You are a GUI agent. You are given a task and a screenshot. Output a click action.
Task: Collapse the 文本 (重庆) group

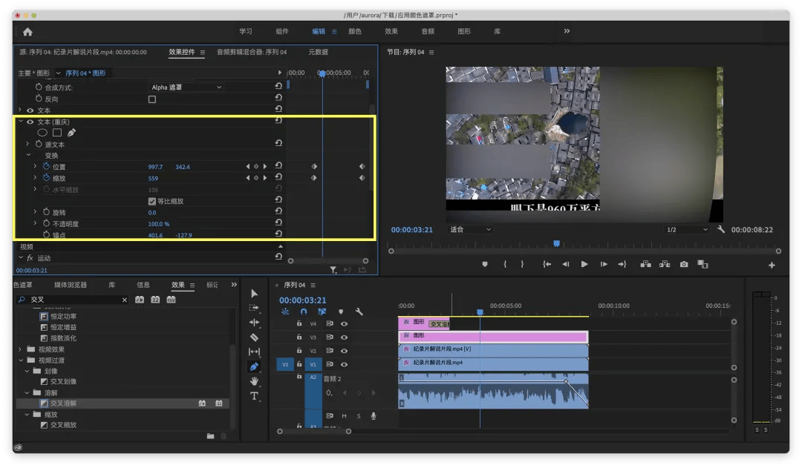(21, 122)
